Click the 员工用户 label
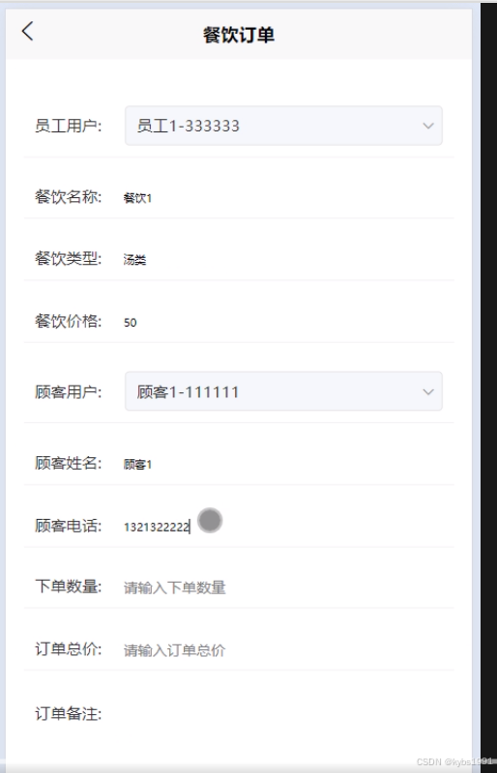 click(x=68, y=126)
